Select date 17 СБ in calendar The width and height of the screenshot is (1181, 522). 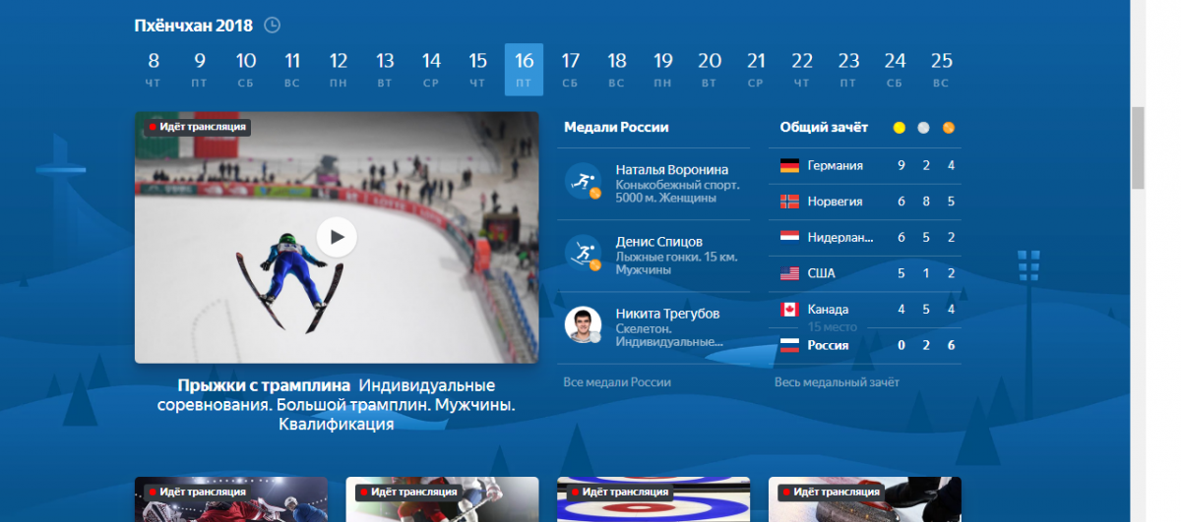pyautogui.click(x=570, y=69)
